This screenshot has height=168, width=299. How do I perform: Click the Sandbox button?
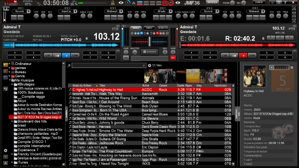tap(149, 52)
